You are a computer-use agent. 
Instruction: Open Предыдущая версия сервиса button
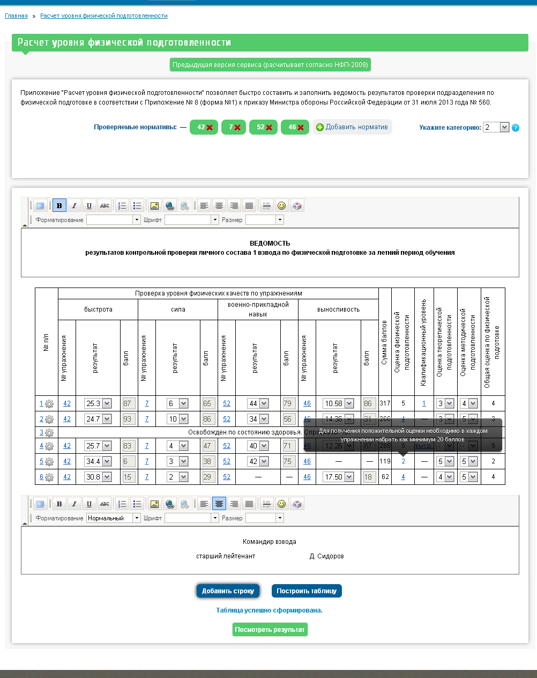point(270,65)
